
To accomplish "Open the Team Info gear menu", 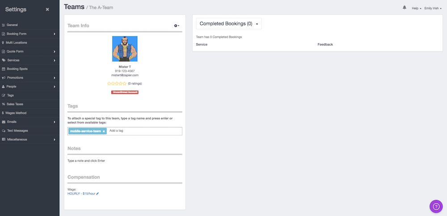I will (x=177, y=26).
